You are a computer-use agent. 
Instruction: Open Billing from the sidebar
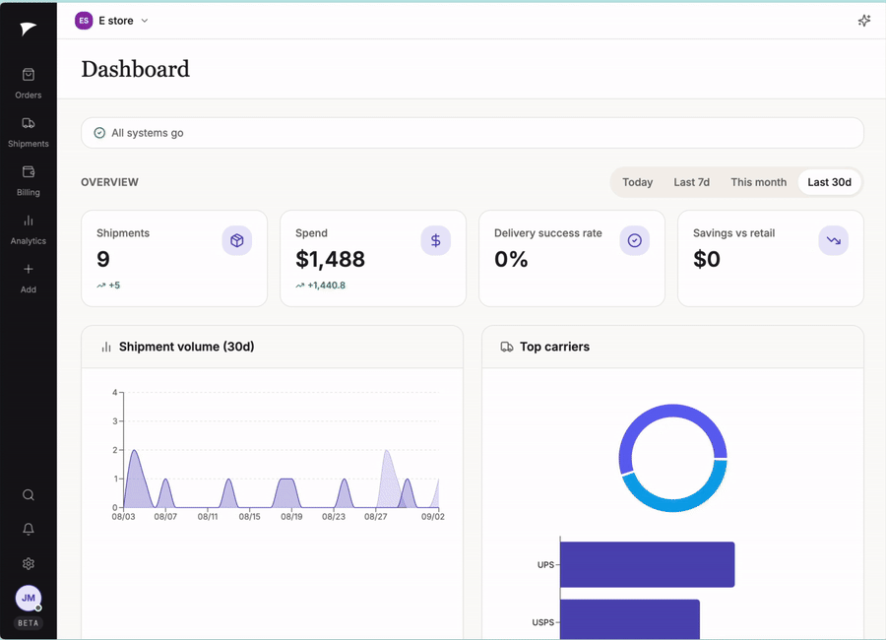[x=29, y=180]
